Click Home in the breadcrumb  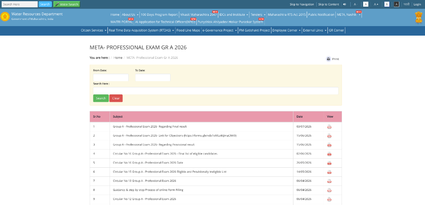pyautogui.click(x=118, y=58)
